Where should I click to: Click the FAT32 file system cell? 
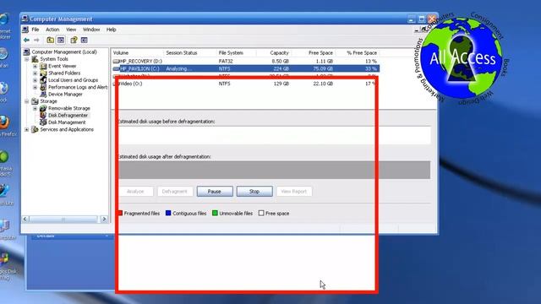[x=226, y=62]
